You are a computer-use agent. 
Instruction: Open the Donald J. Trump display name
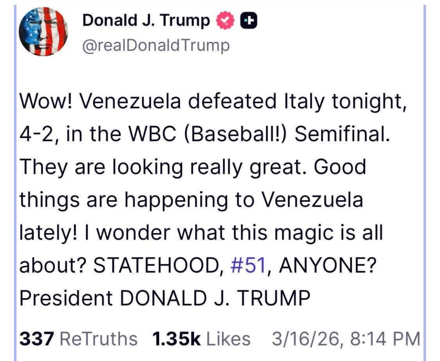146,21
